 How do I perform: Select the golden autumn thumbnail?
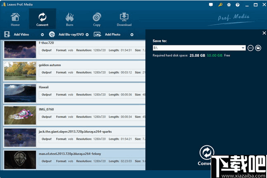(x=20, y=71)
